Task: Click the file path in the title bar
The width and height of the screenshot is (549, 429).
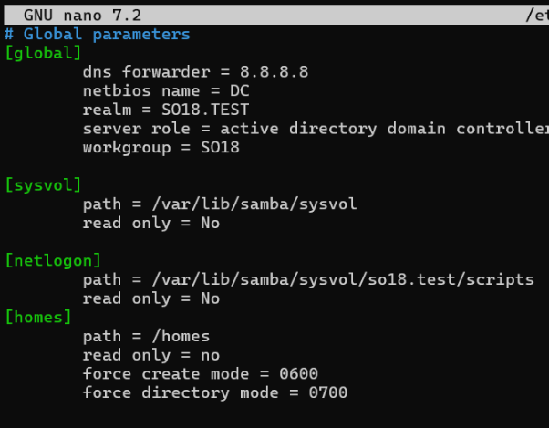Action: (536, 16)
